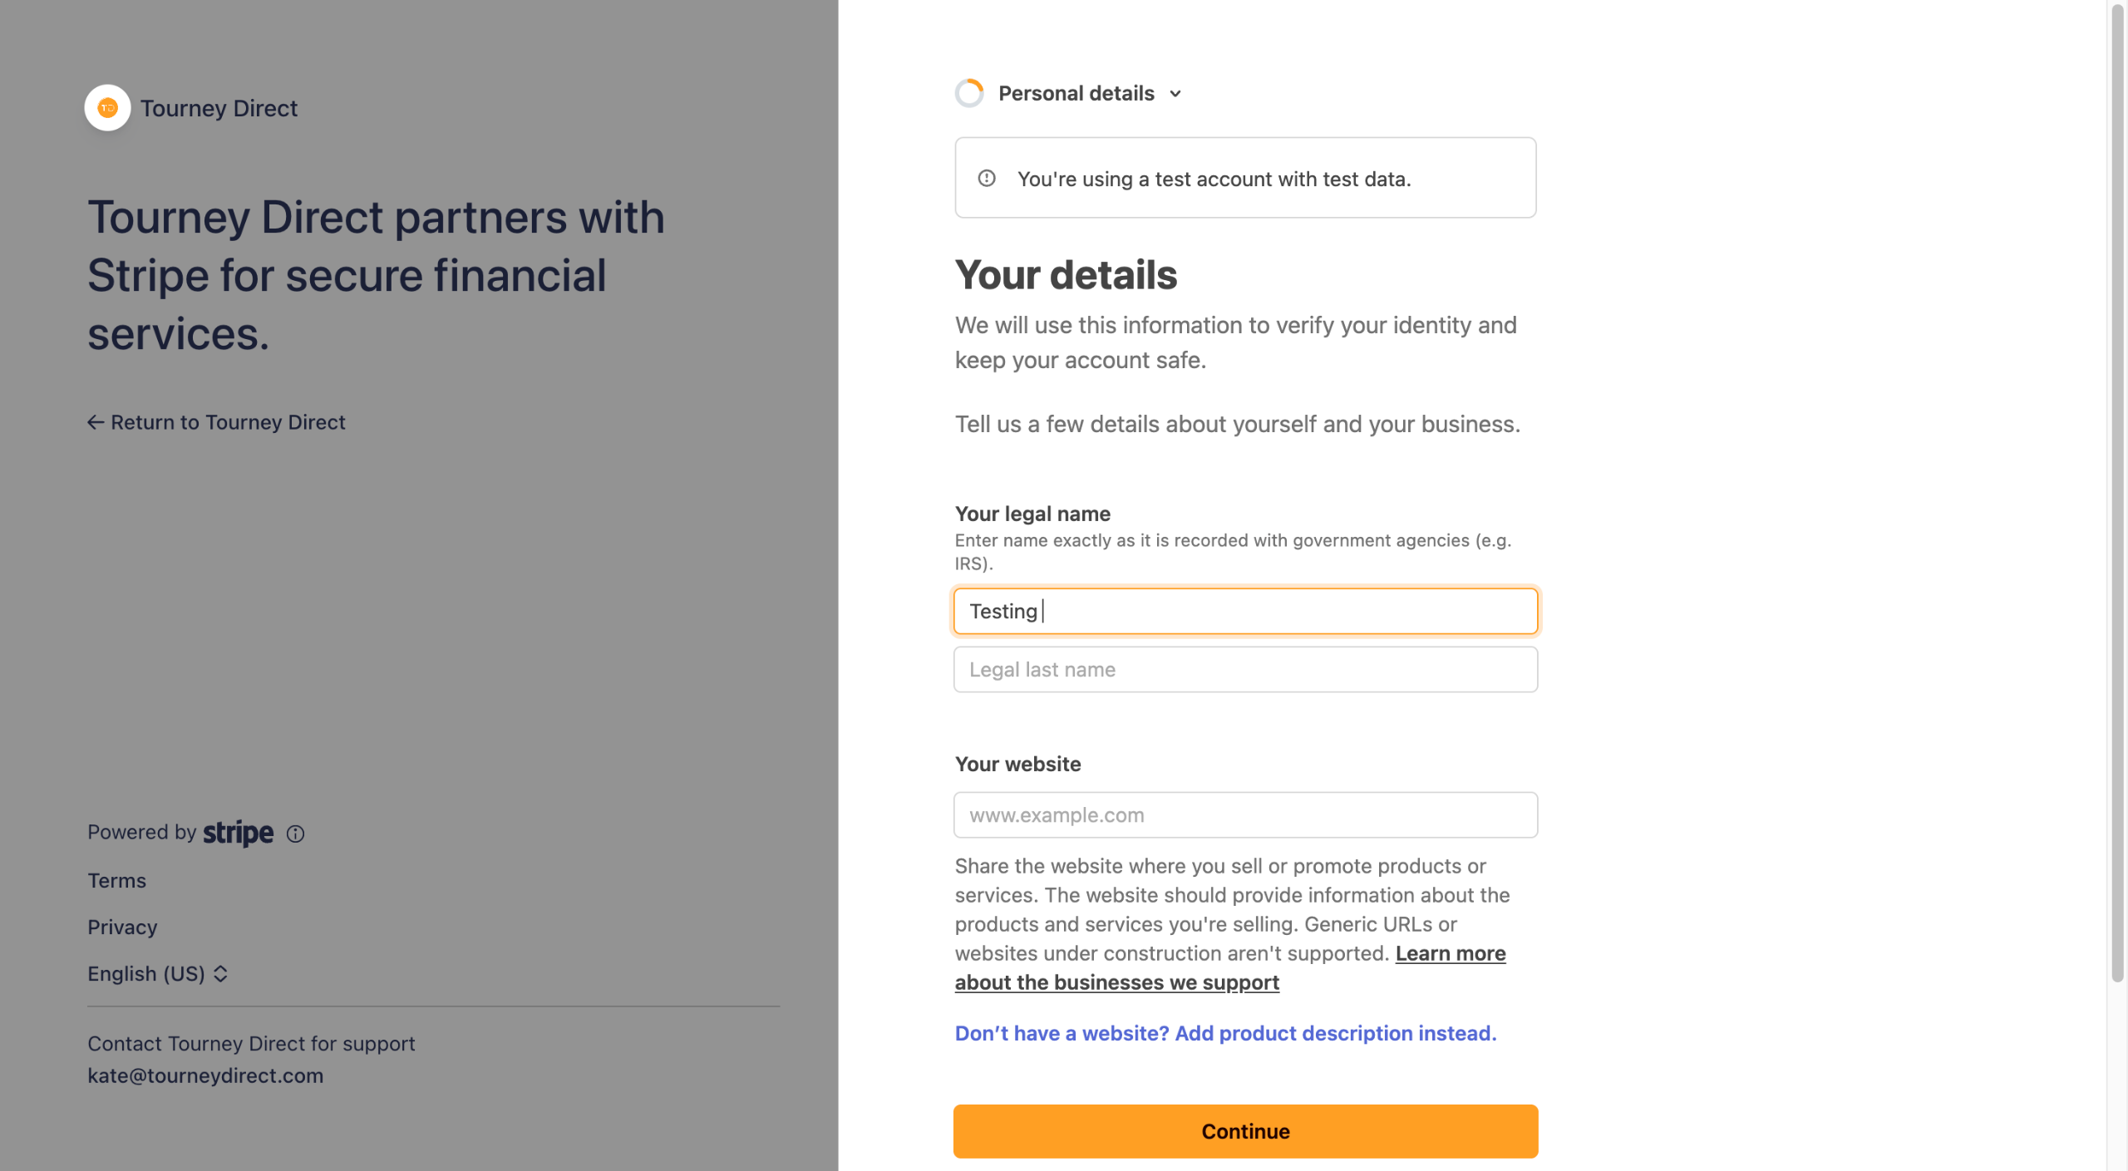Image resolution: width=2128 pixels, height=1171 pixels.
Task: Choose Add product description instead
Action: 1225,1033
